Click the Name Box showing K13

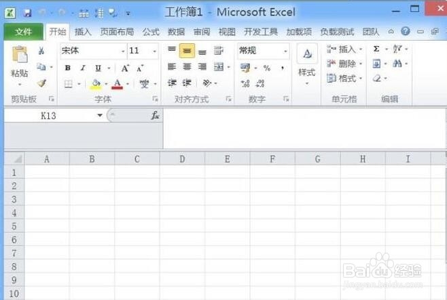[50, 116]
